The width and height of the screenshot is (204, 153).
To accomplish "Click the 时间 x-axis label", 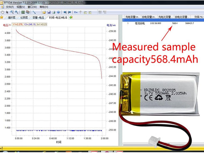I will 59,142.
